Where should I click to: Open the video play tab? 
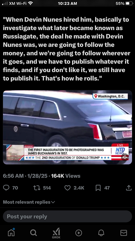pyautogui.click(x=79, y=233)
